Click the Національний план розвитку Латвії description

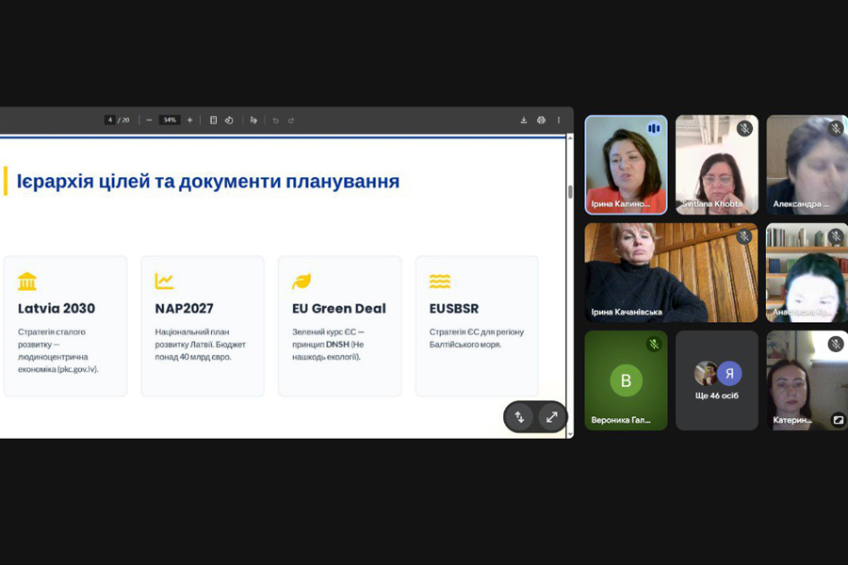tap(200, 345)
